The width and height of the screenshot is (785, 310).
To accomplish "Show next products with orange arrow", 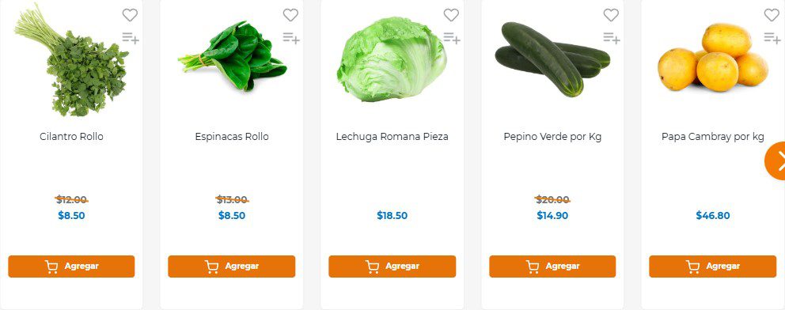I will pos(776,161).
